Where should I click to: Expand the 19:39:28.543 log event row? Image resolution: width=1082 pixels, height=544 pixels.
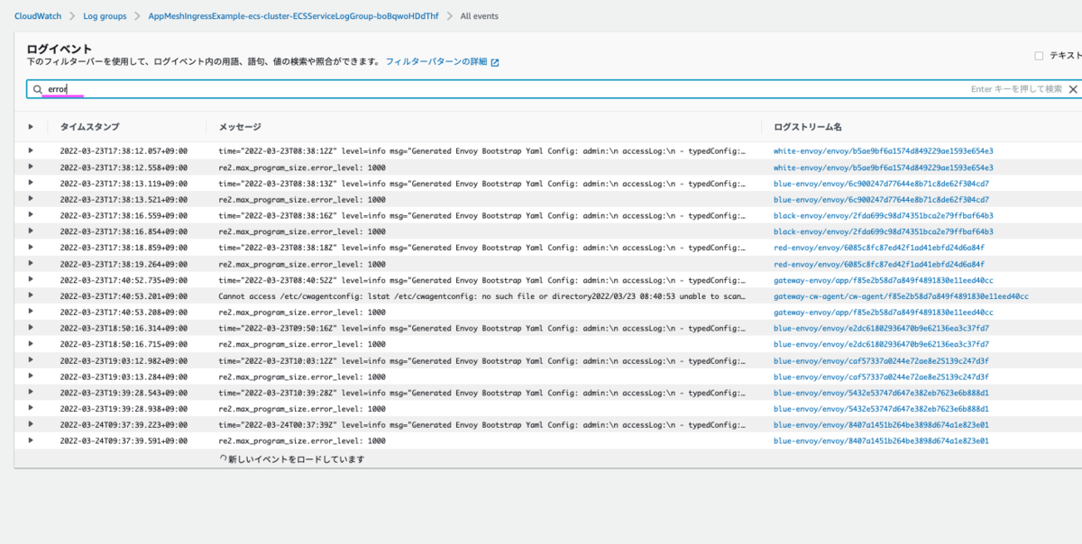(31, 393)
